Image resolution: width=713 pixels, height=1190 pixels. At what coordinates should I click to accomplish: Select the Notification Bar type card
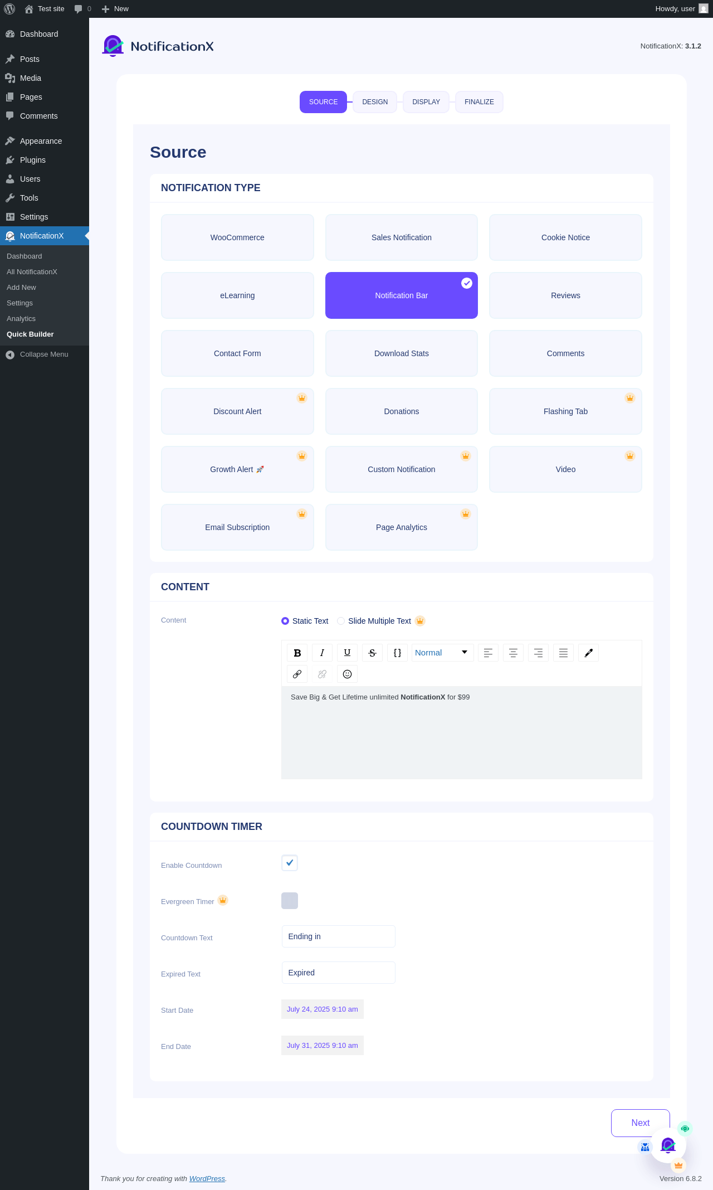coord(402,295)
